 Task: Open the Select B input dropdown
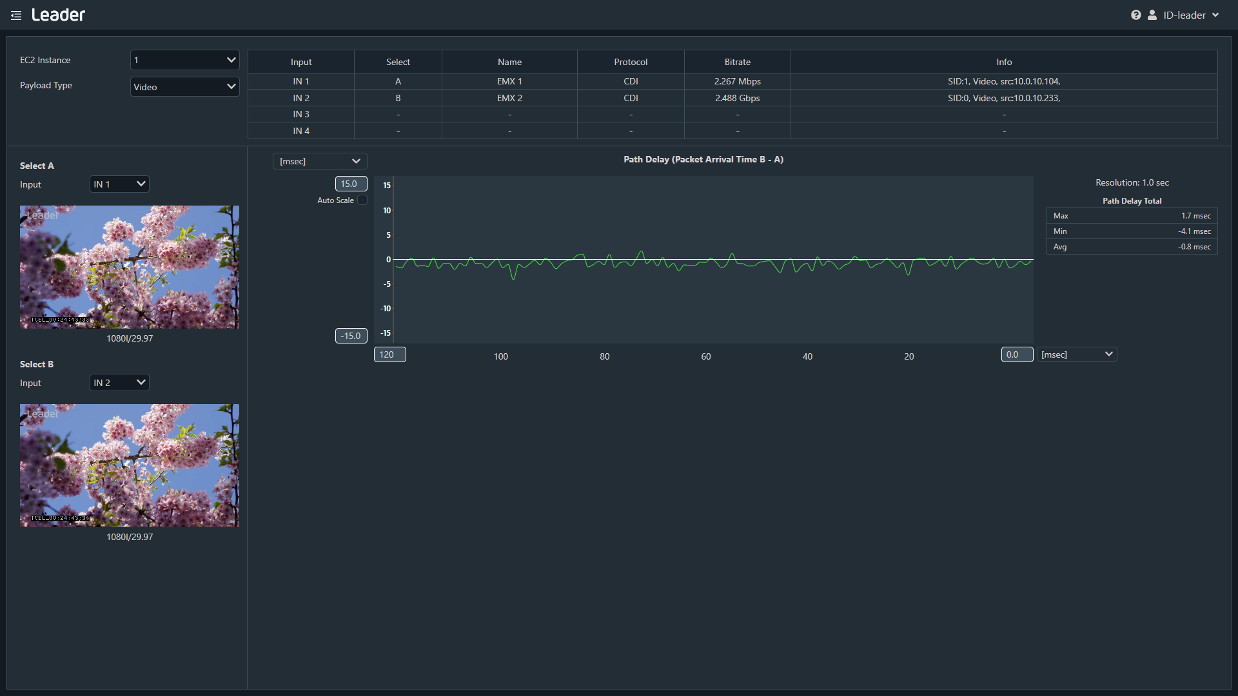tap(119, 383)
